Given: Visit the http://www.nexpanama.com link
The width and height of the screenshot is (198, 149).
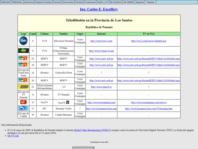Looking at the screenshot, I should [101, 102].
